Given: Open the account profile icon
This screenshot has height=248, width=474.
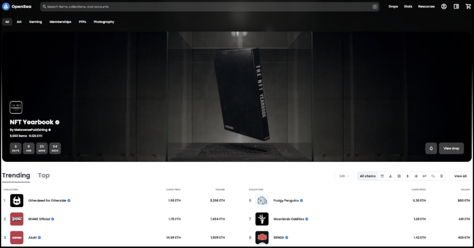Looking at the screenshot, I should 444,6.
